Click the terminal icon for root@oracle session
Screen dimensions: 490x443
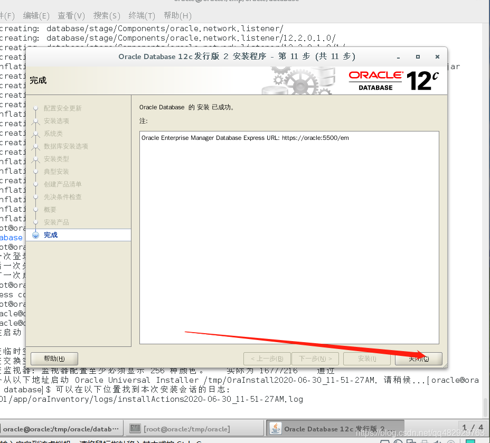[134, 428]
